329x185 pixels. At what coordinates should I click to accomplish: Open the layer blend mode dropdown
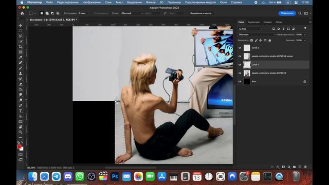pyautogui.click(x=257, y=34)
